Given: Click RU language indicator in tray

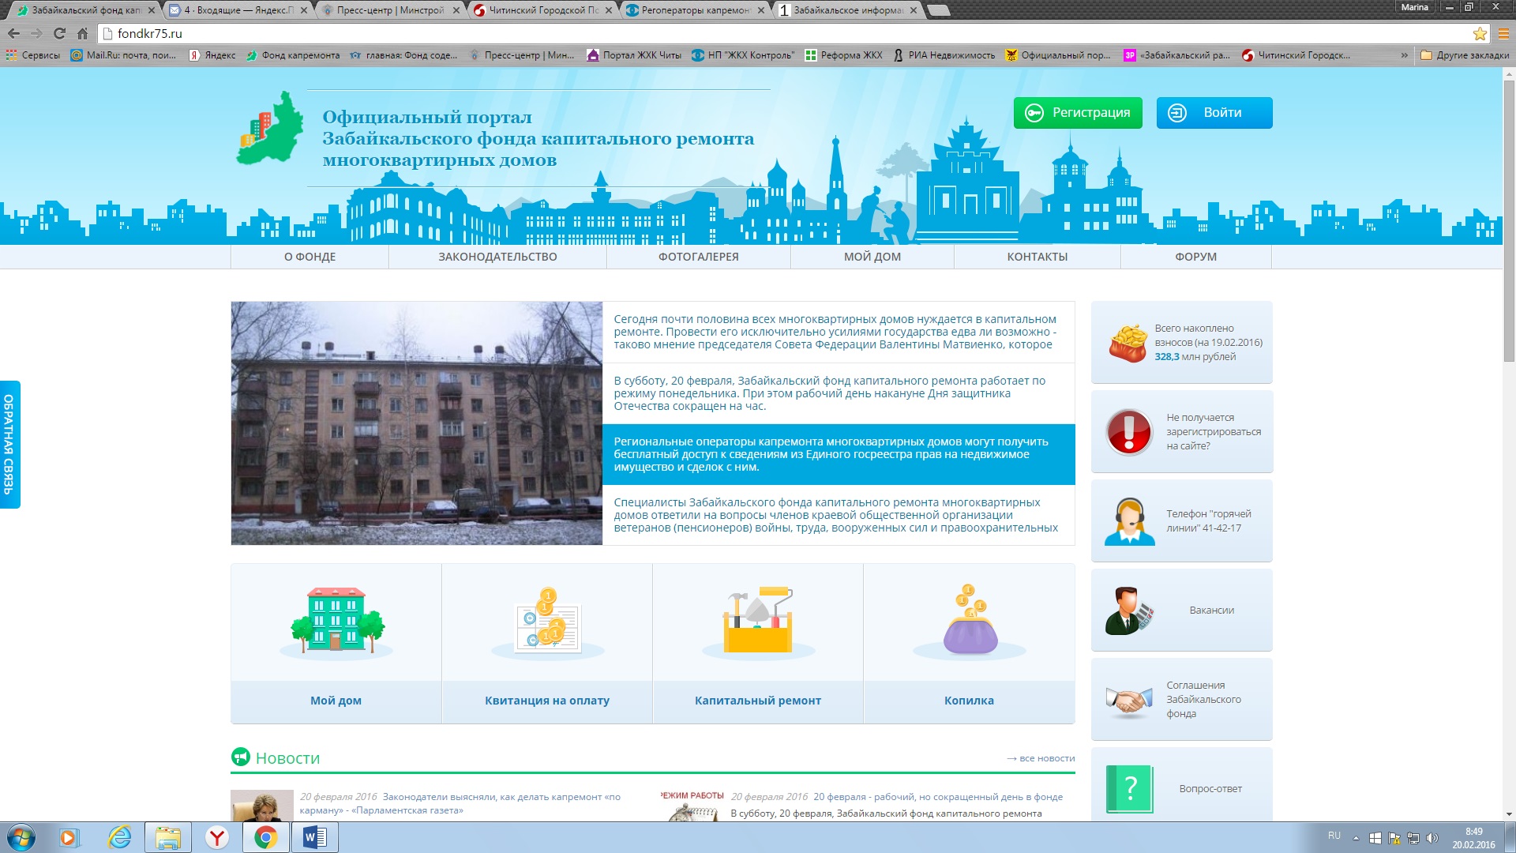Looking at the screenshot, I should (1334, 836).
